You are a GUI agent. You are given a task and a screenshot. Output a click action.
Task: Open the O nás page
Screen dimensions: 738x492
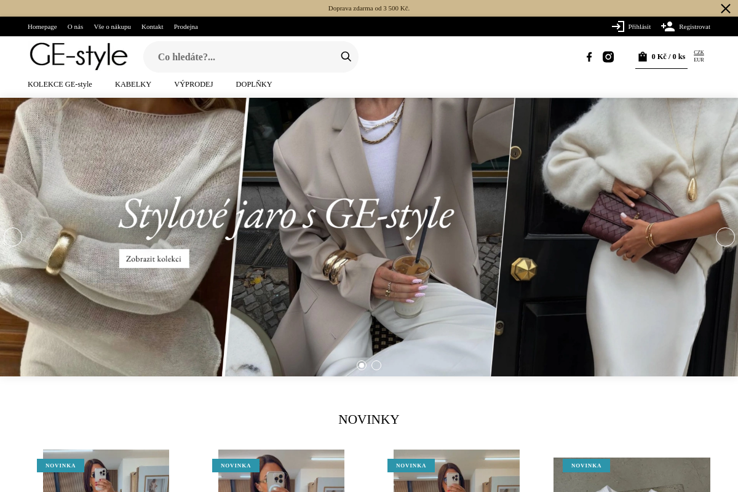point(75,26)
